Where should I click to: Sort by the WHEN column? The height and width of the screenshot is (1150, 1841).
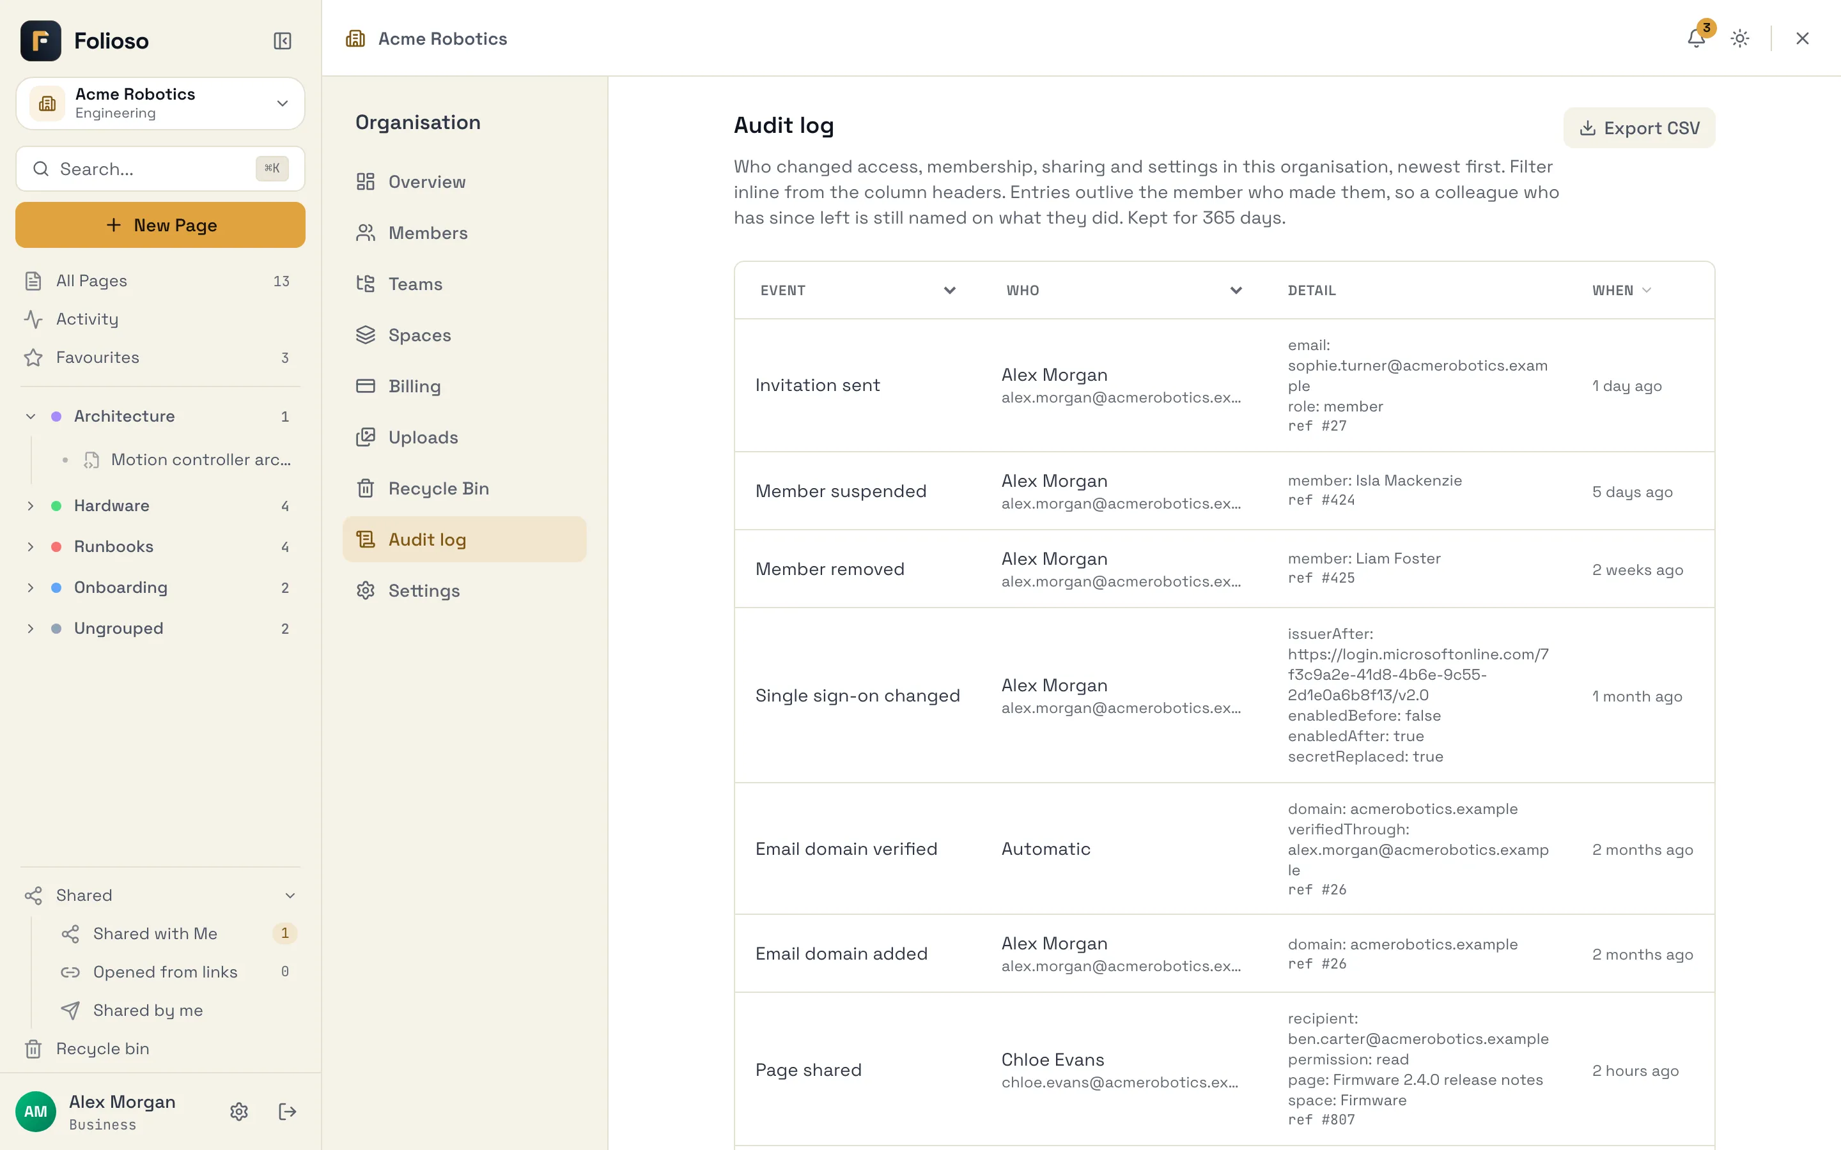(x=1622, y=290)
